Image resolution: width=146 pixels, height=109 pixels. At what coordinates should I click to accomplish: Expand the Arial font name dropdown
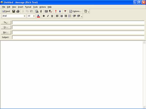(25, 16)
